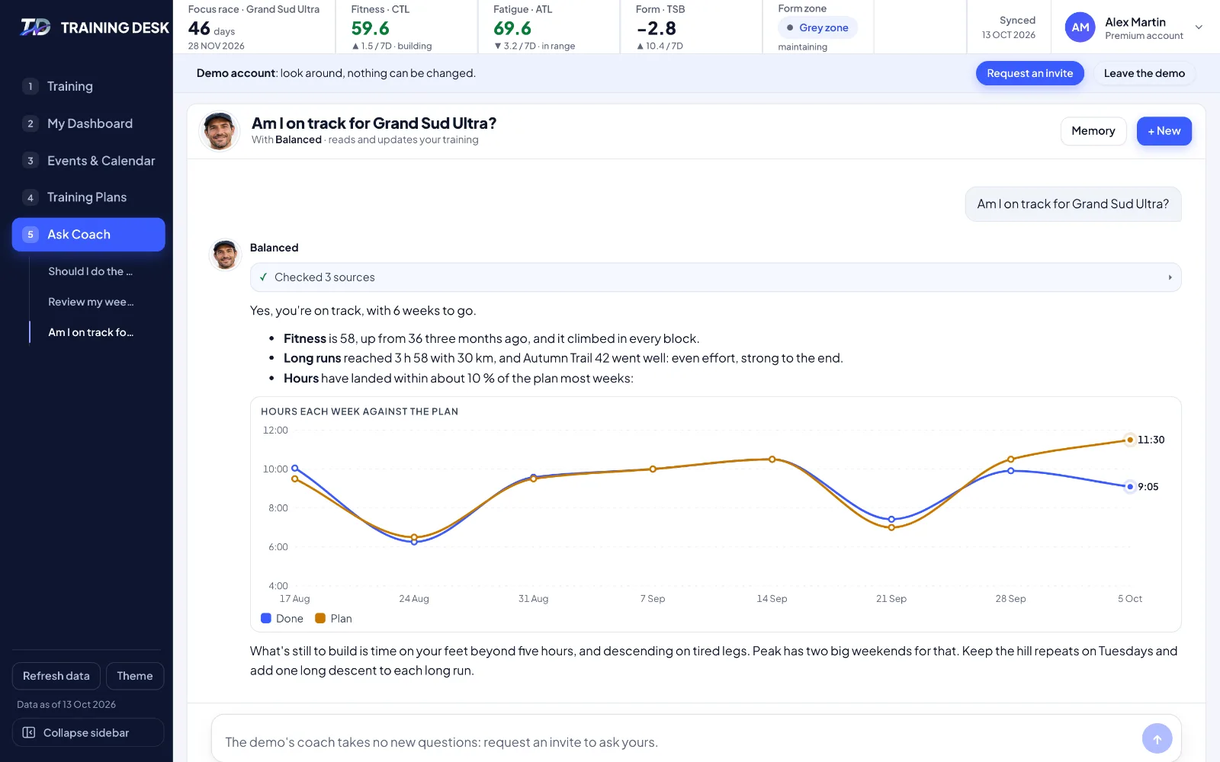Click the green checkmark on Checked sources
Viewport: 1220px width, 762px height.
pos(263,277)
